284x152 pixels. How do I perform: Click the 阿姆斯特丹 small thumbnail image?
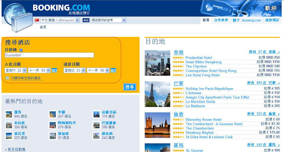tap(53, 125)
